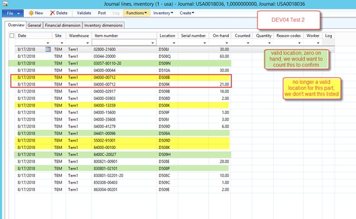Switch to the General tab
The width and height of the screenshot is (356, 219).
pyautogui.click(x=35, y=25)
